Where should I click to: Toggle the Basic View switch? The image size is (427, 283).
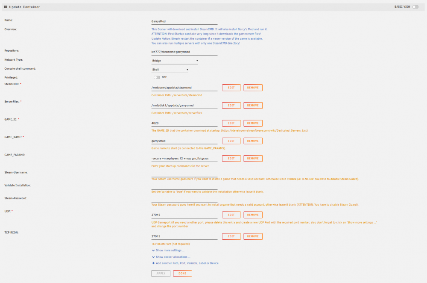(415, 7)
